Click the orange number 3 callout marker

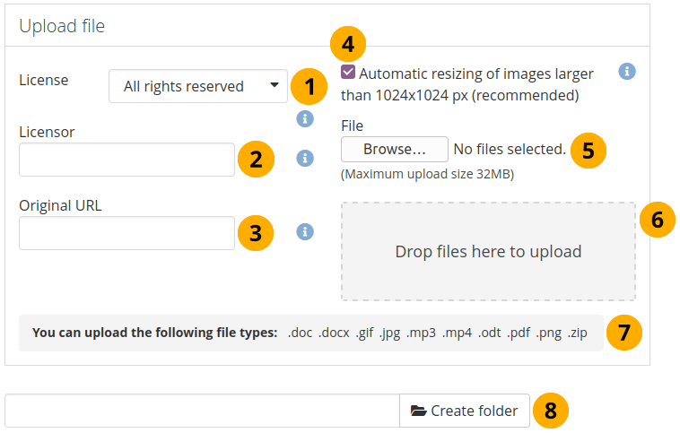256,233
